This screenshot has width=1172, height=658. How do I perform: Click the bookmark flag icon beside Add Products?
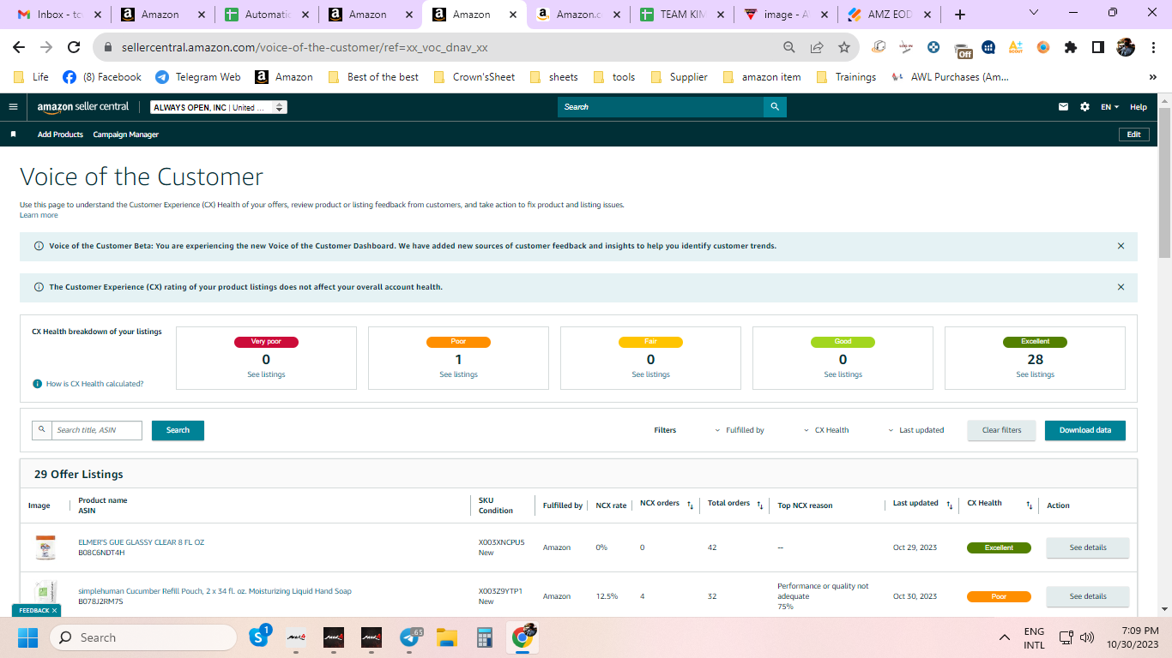coord(13,135)
